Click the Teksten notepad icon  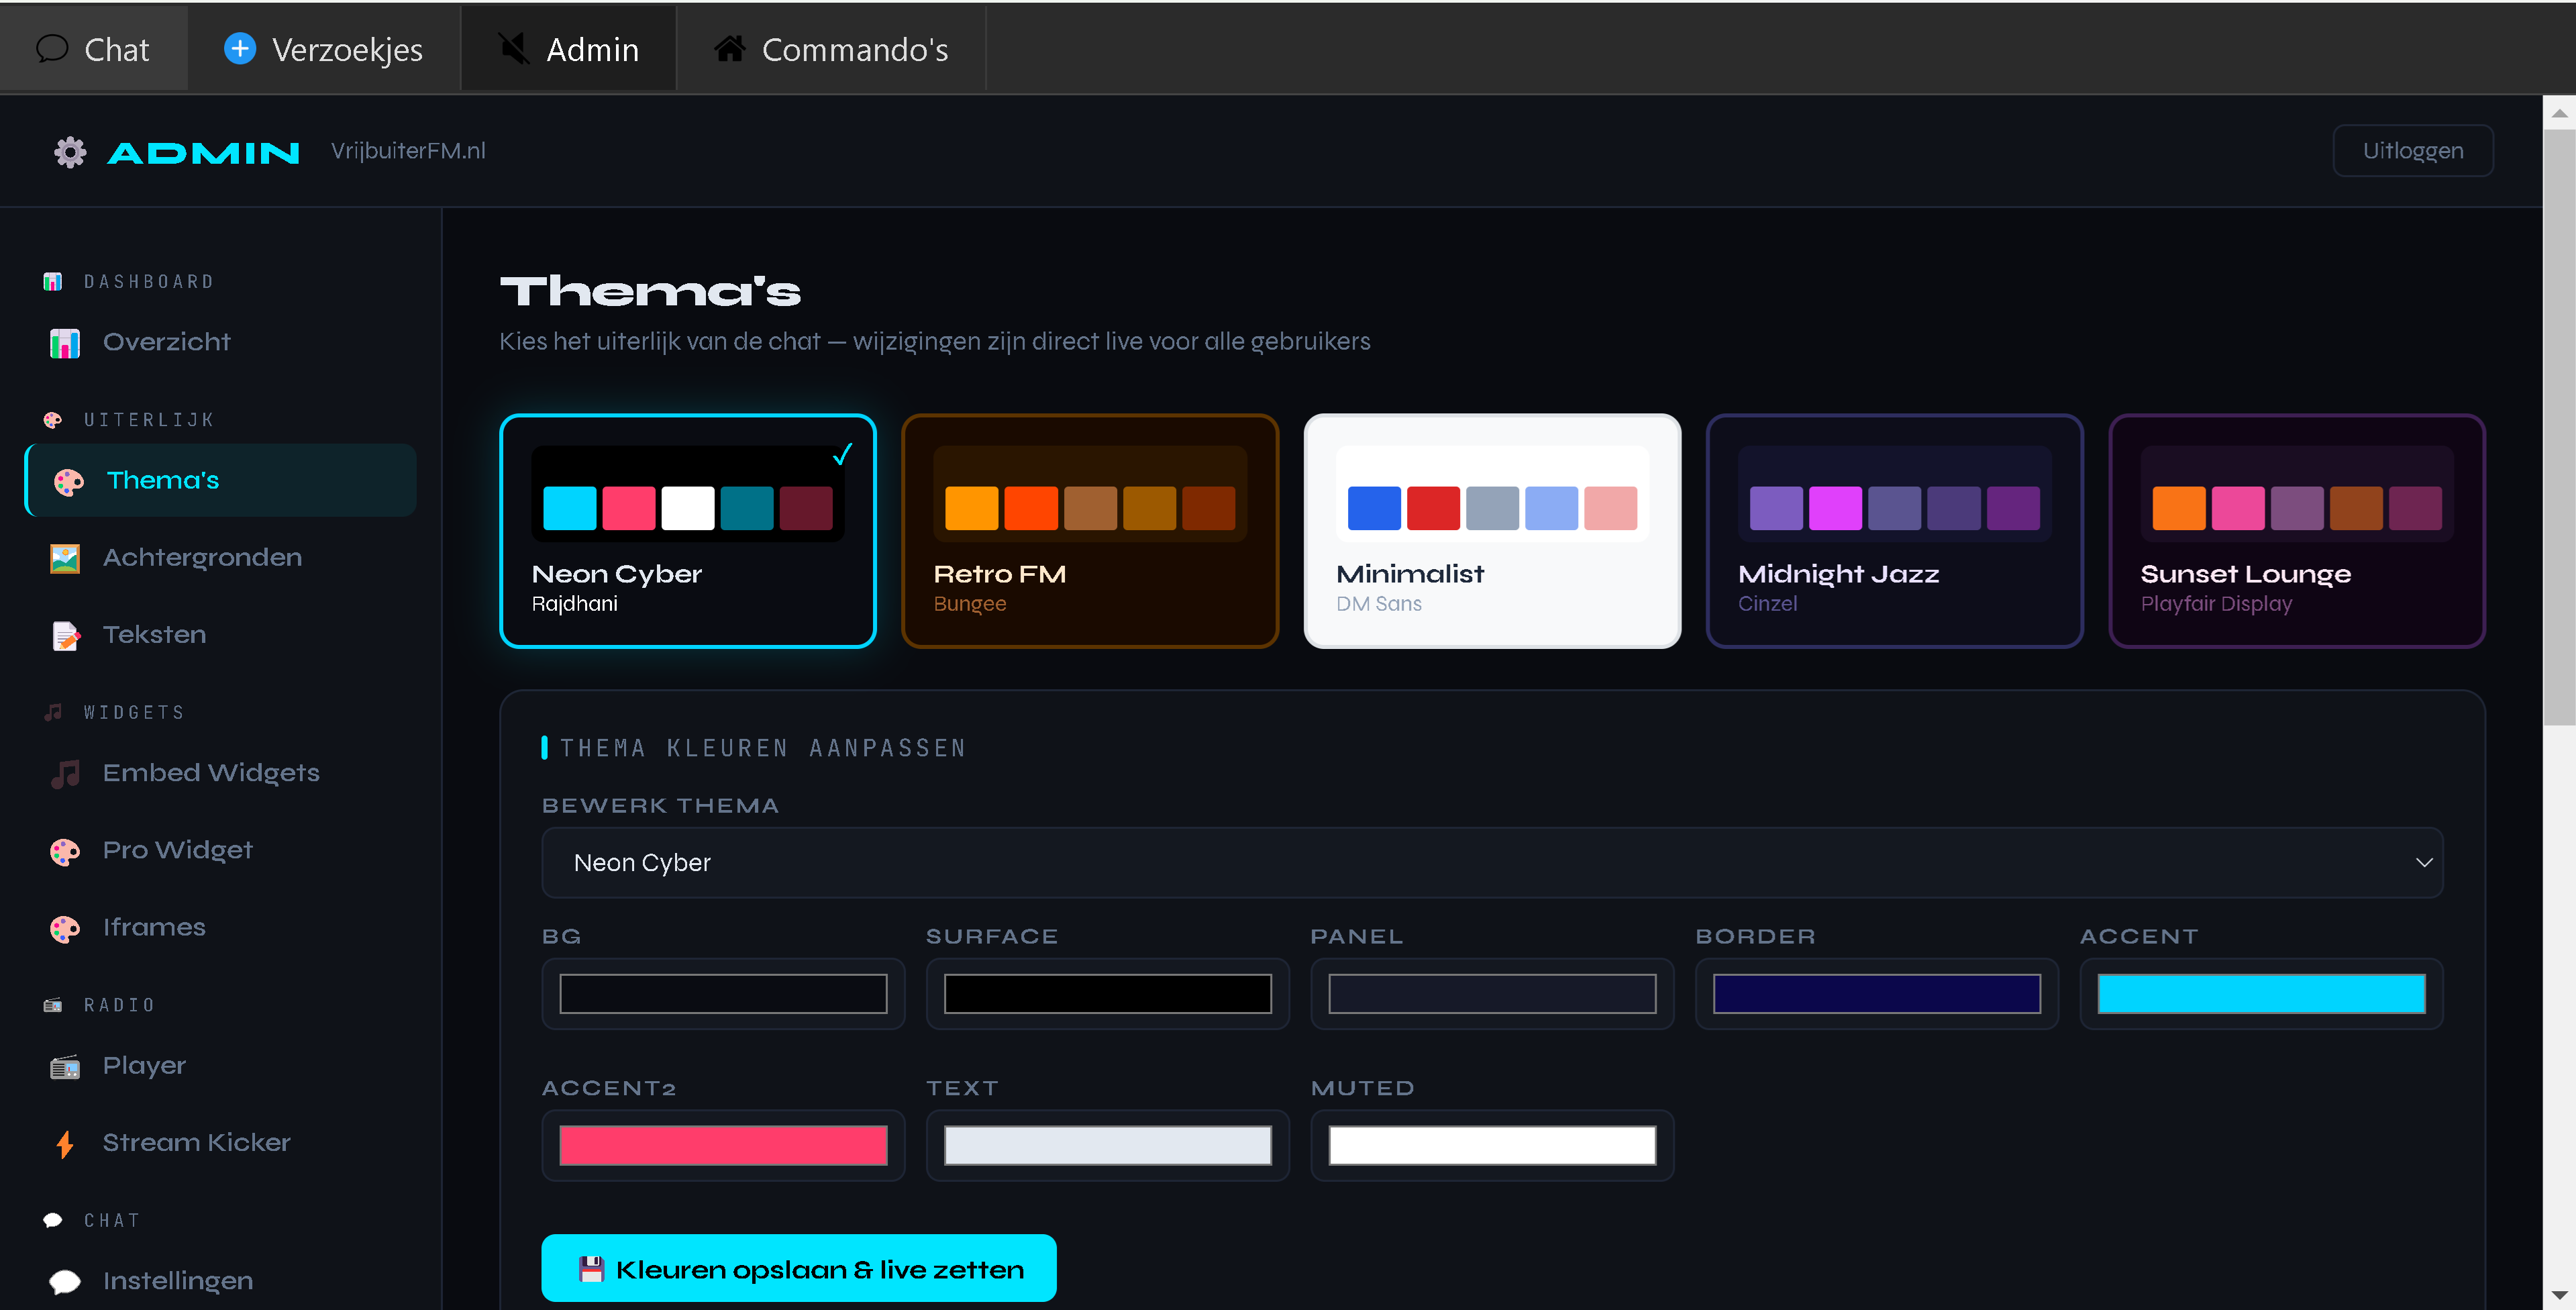coord(65,635)
